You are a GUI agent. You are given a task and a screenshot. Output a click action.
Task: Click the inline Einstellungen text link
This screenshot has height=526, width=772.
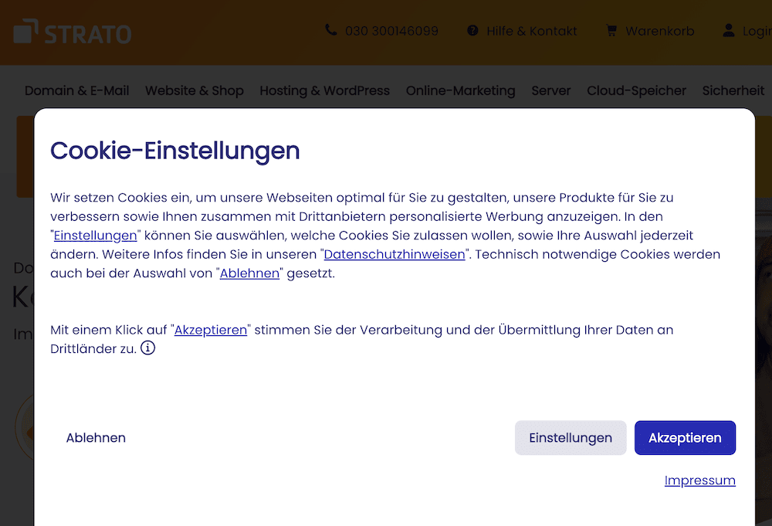[x=95, y=236]
